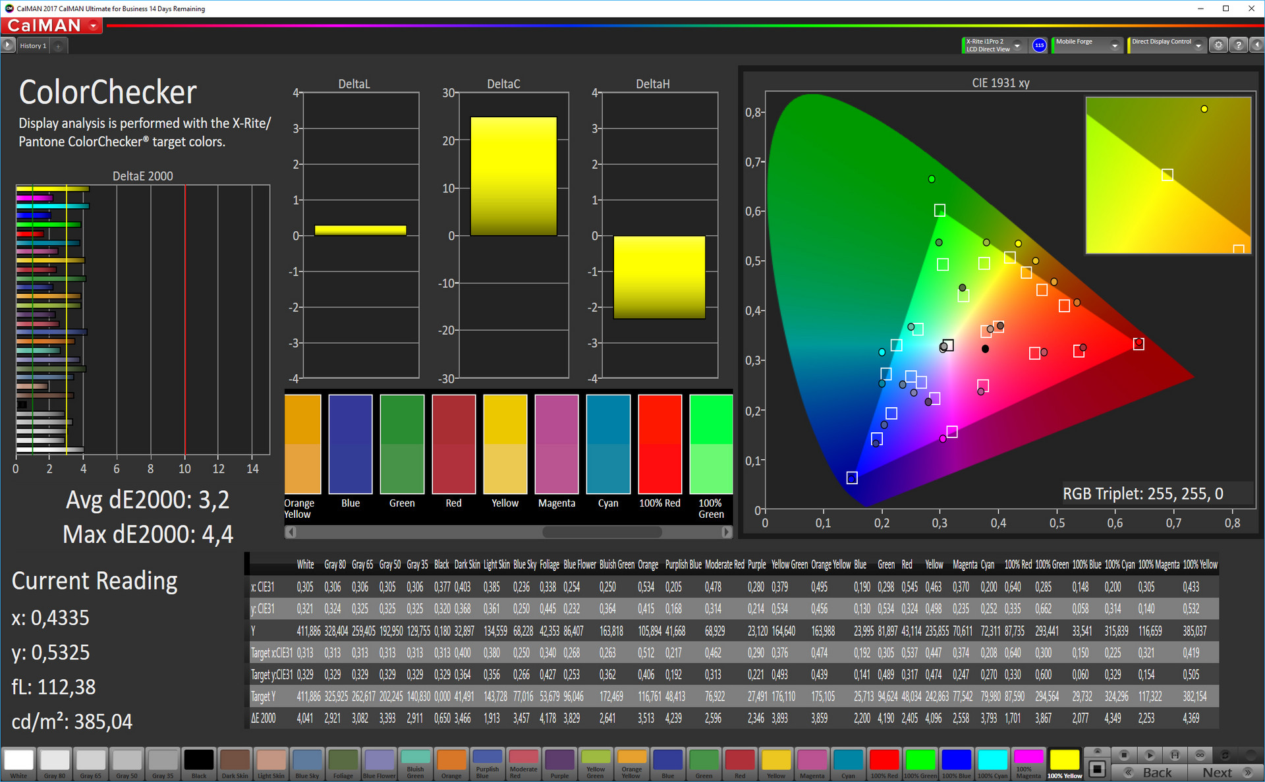Click the zoomed yellow inset in the CIE chart

point(1168,175)
